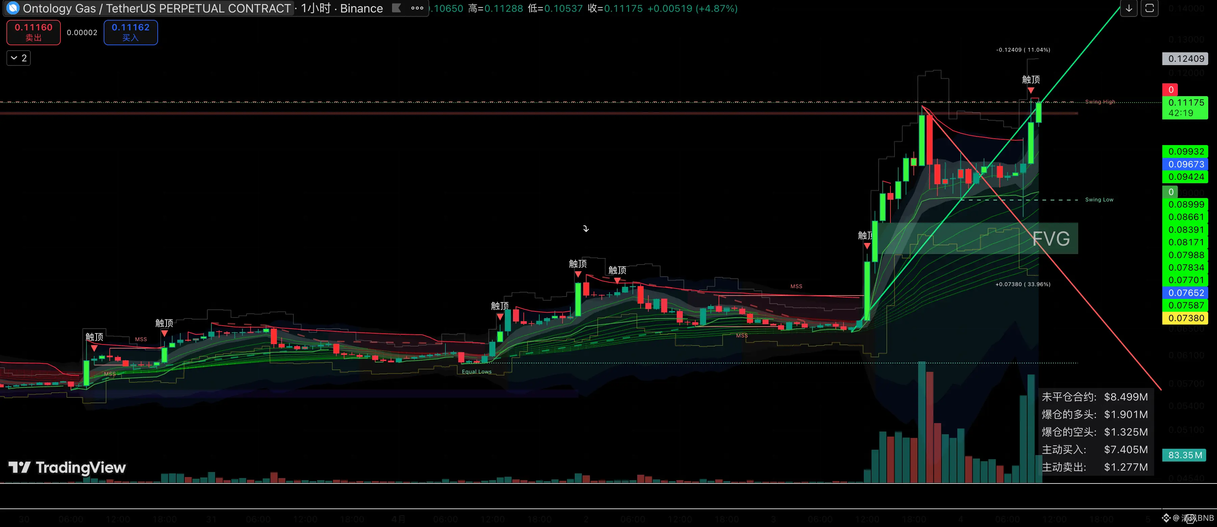Click the red 卖出 sell button
This screenshot has height=527, width=1217.
pyautogui.click(x=33, y=32)
